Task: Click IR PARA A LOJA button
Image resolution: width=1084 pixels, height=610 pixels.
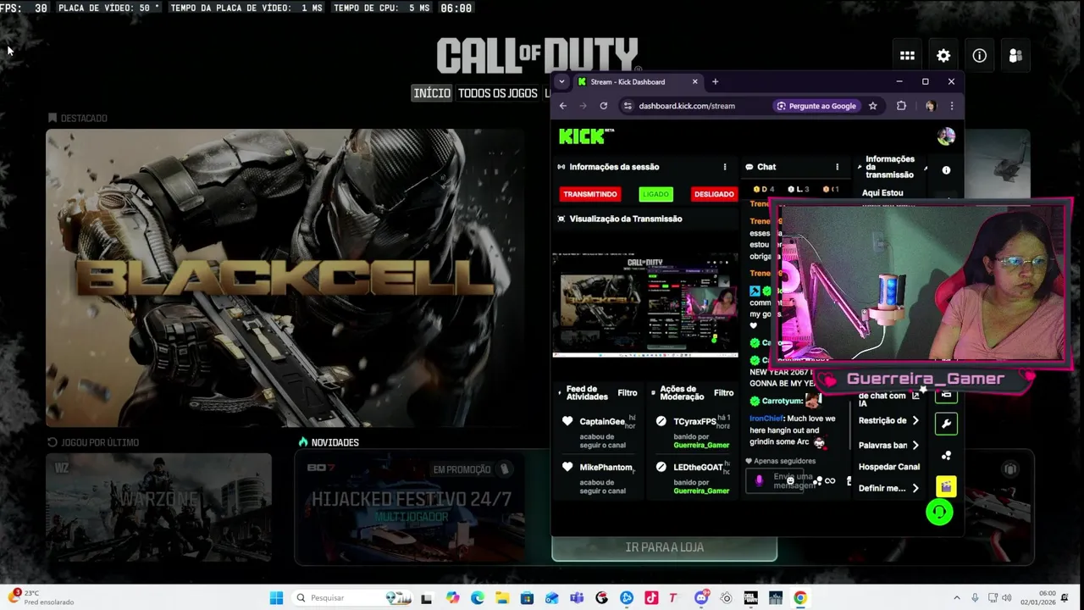Action: [664, 548]
